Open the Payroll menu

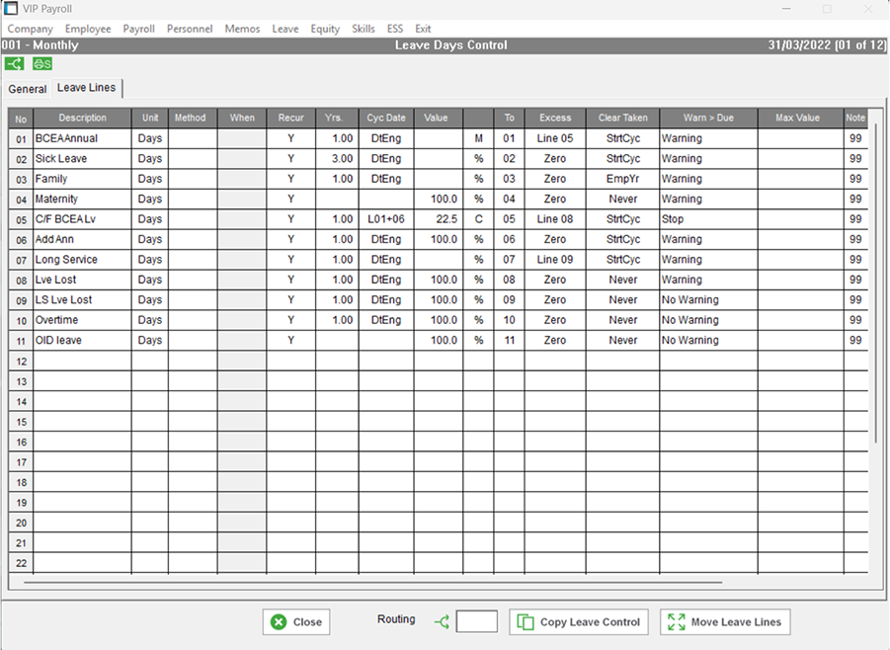pos(138,29)
